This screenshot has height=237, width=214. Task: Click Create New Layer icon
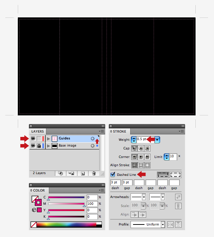pos(83,173)
